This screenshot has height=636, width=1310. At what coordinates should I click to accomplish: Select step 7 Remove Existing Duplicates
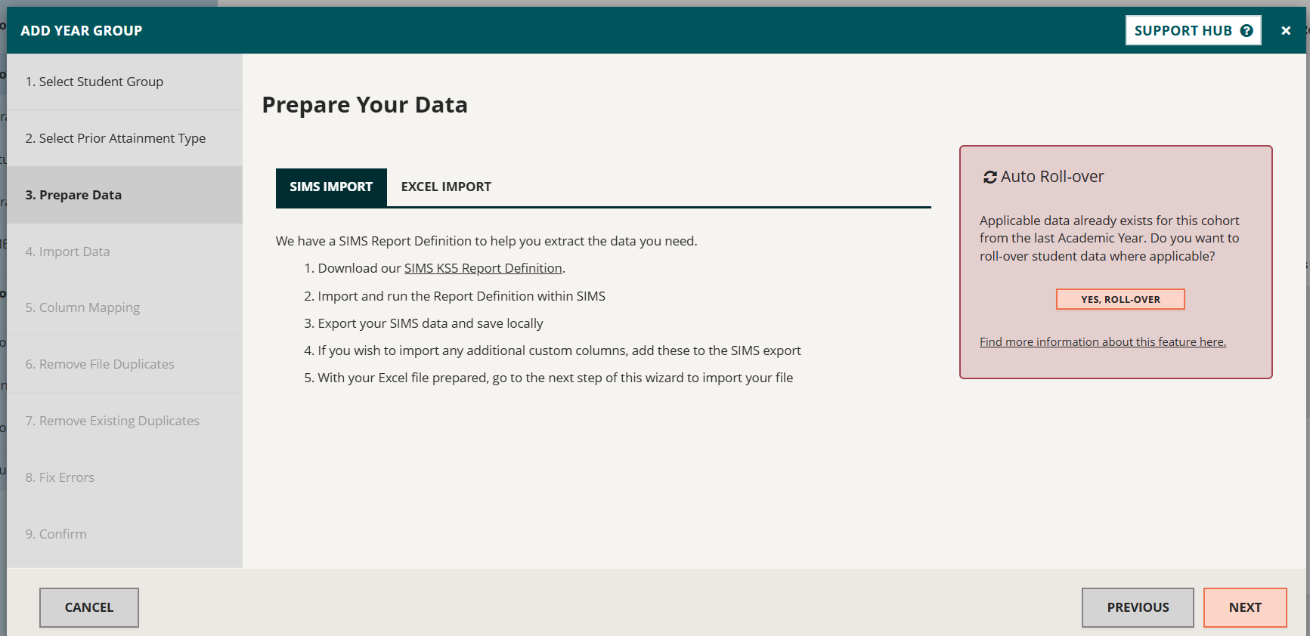pos(125,421)
